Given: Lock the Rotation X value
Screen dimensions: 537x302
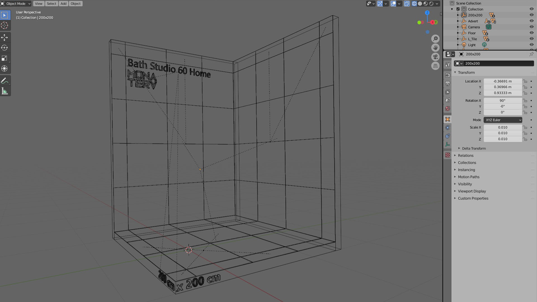Looking at the screenshot, I should [525, 100].
